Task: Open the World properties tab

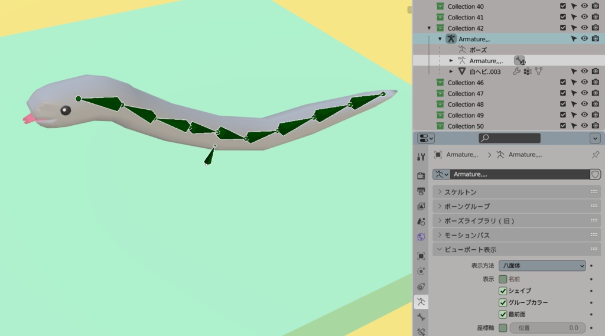Action: pyautogui.click(x=421, y=237)
